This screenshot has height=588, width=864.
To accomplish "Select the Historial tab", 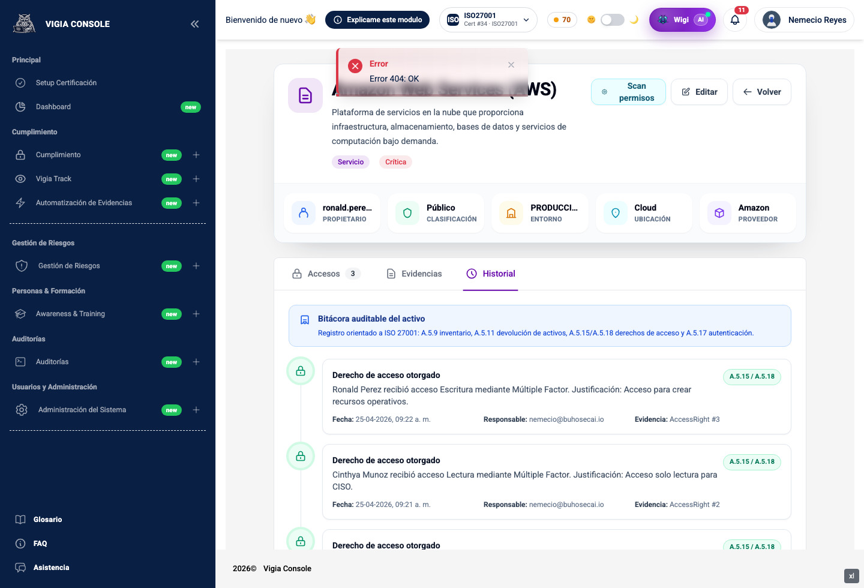I will click(491, 274).
